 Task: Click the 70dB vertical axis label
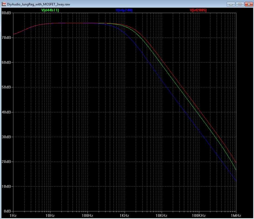click(6, 38)
